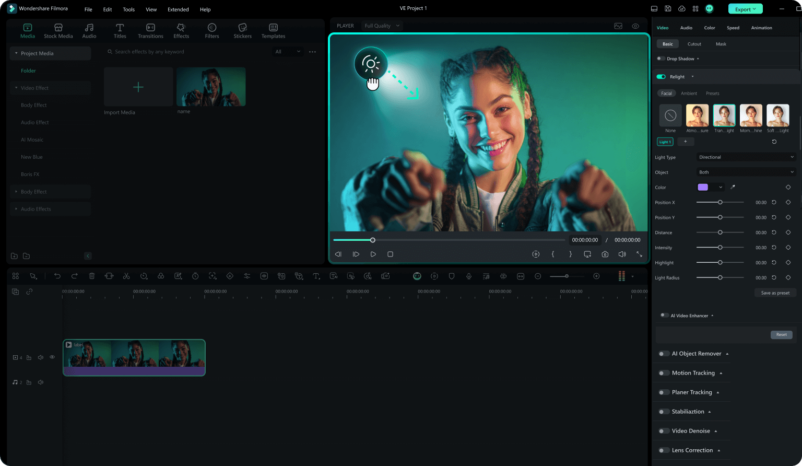Image resolution: width=802 pixels, height=466 pixels.
Task: Expand the Stabiliaztion section arrow
Action: point(710,412)
